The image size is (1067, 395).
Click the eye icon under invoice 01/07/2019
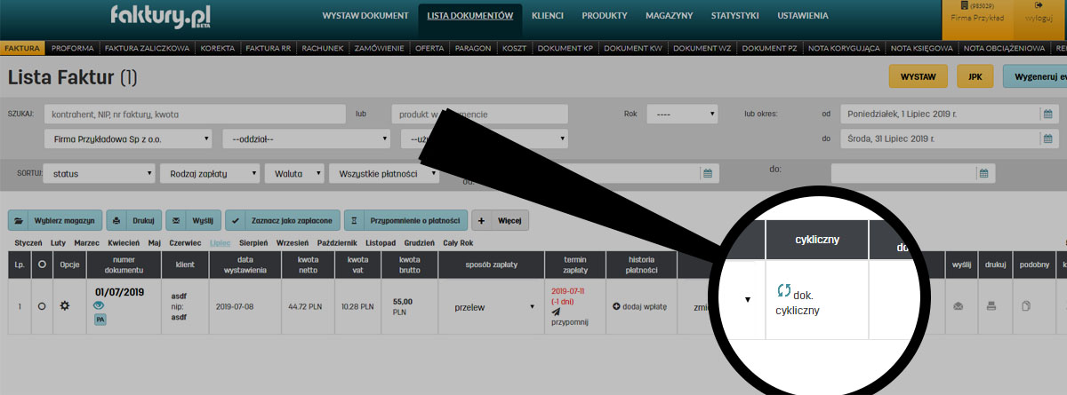click(100, 304)
